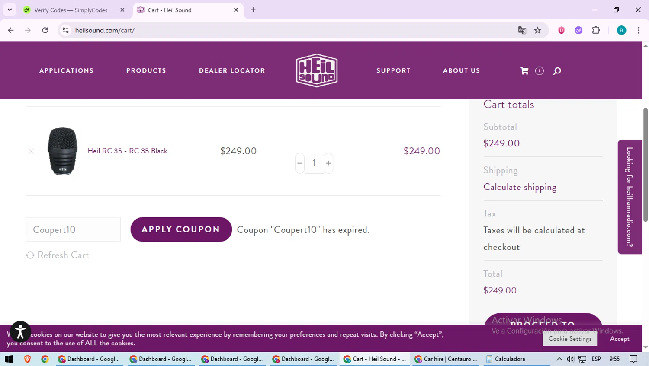Image resolution: width=649 pixels, height=366 pixels.
Task: Click the Apply Coupon button
Action: pos(181,229)
